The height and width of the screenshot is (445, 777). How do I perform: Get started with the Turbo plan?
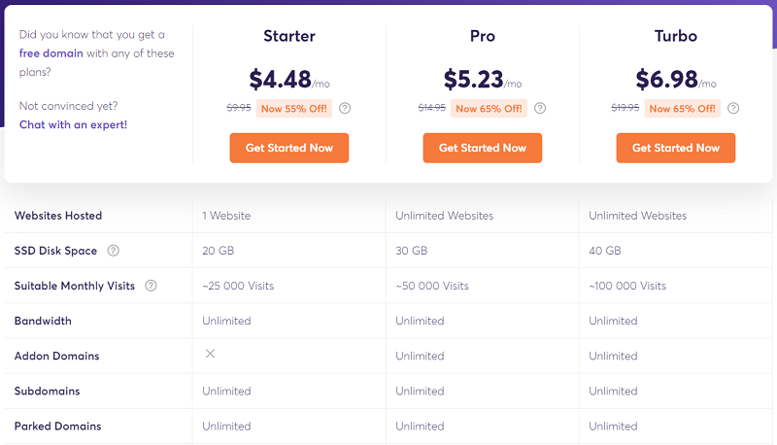click(676, 148)
